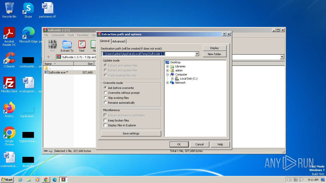Enable Display files in Explorer checkbox
Image resolution: width=326 pixels, height=183 pixels.
pos(105,125)
